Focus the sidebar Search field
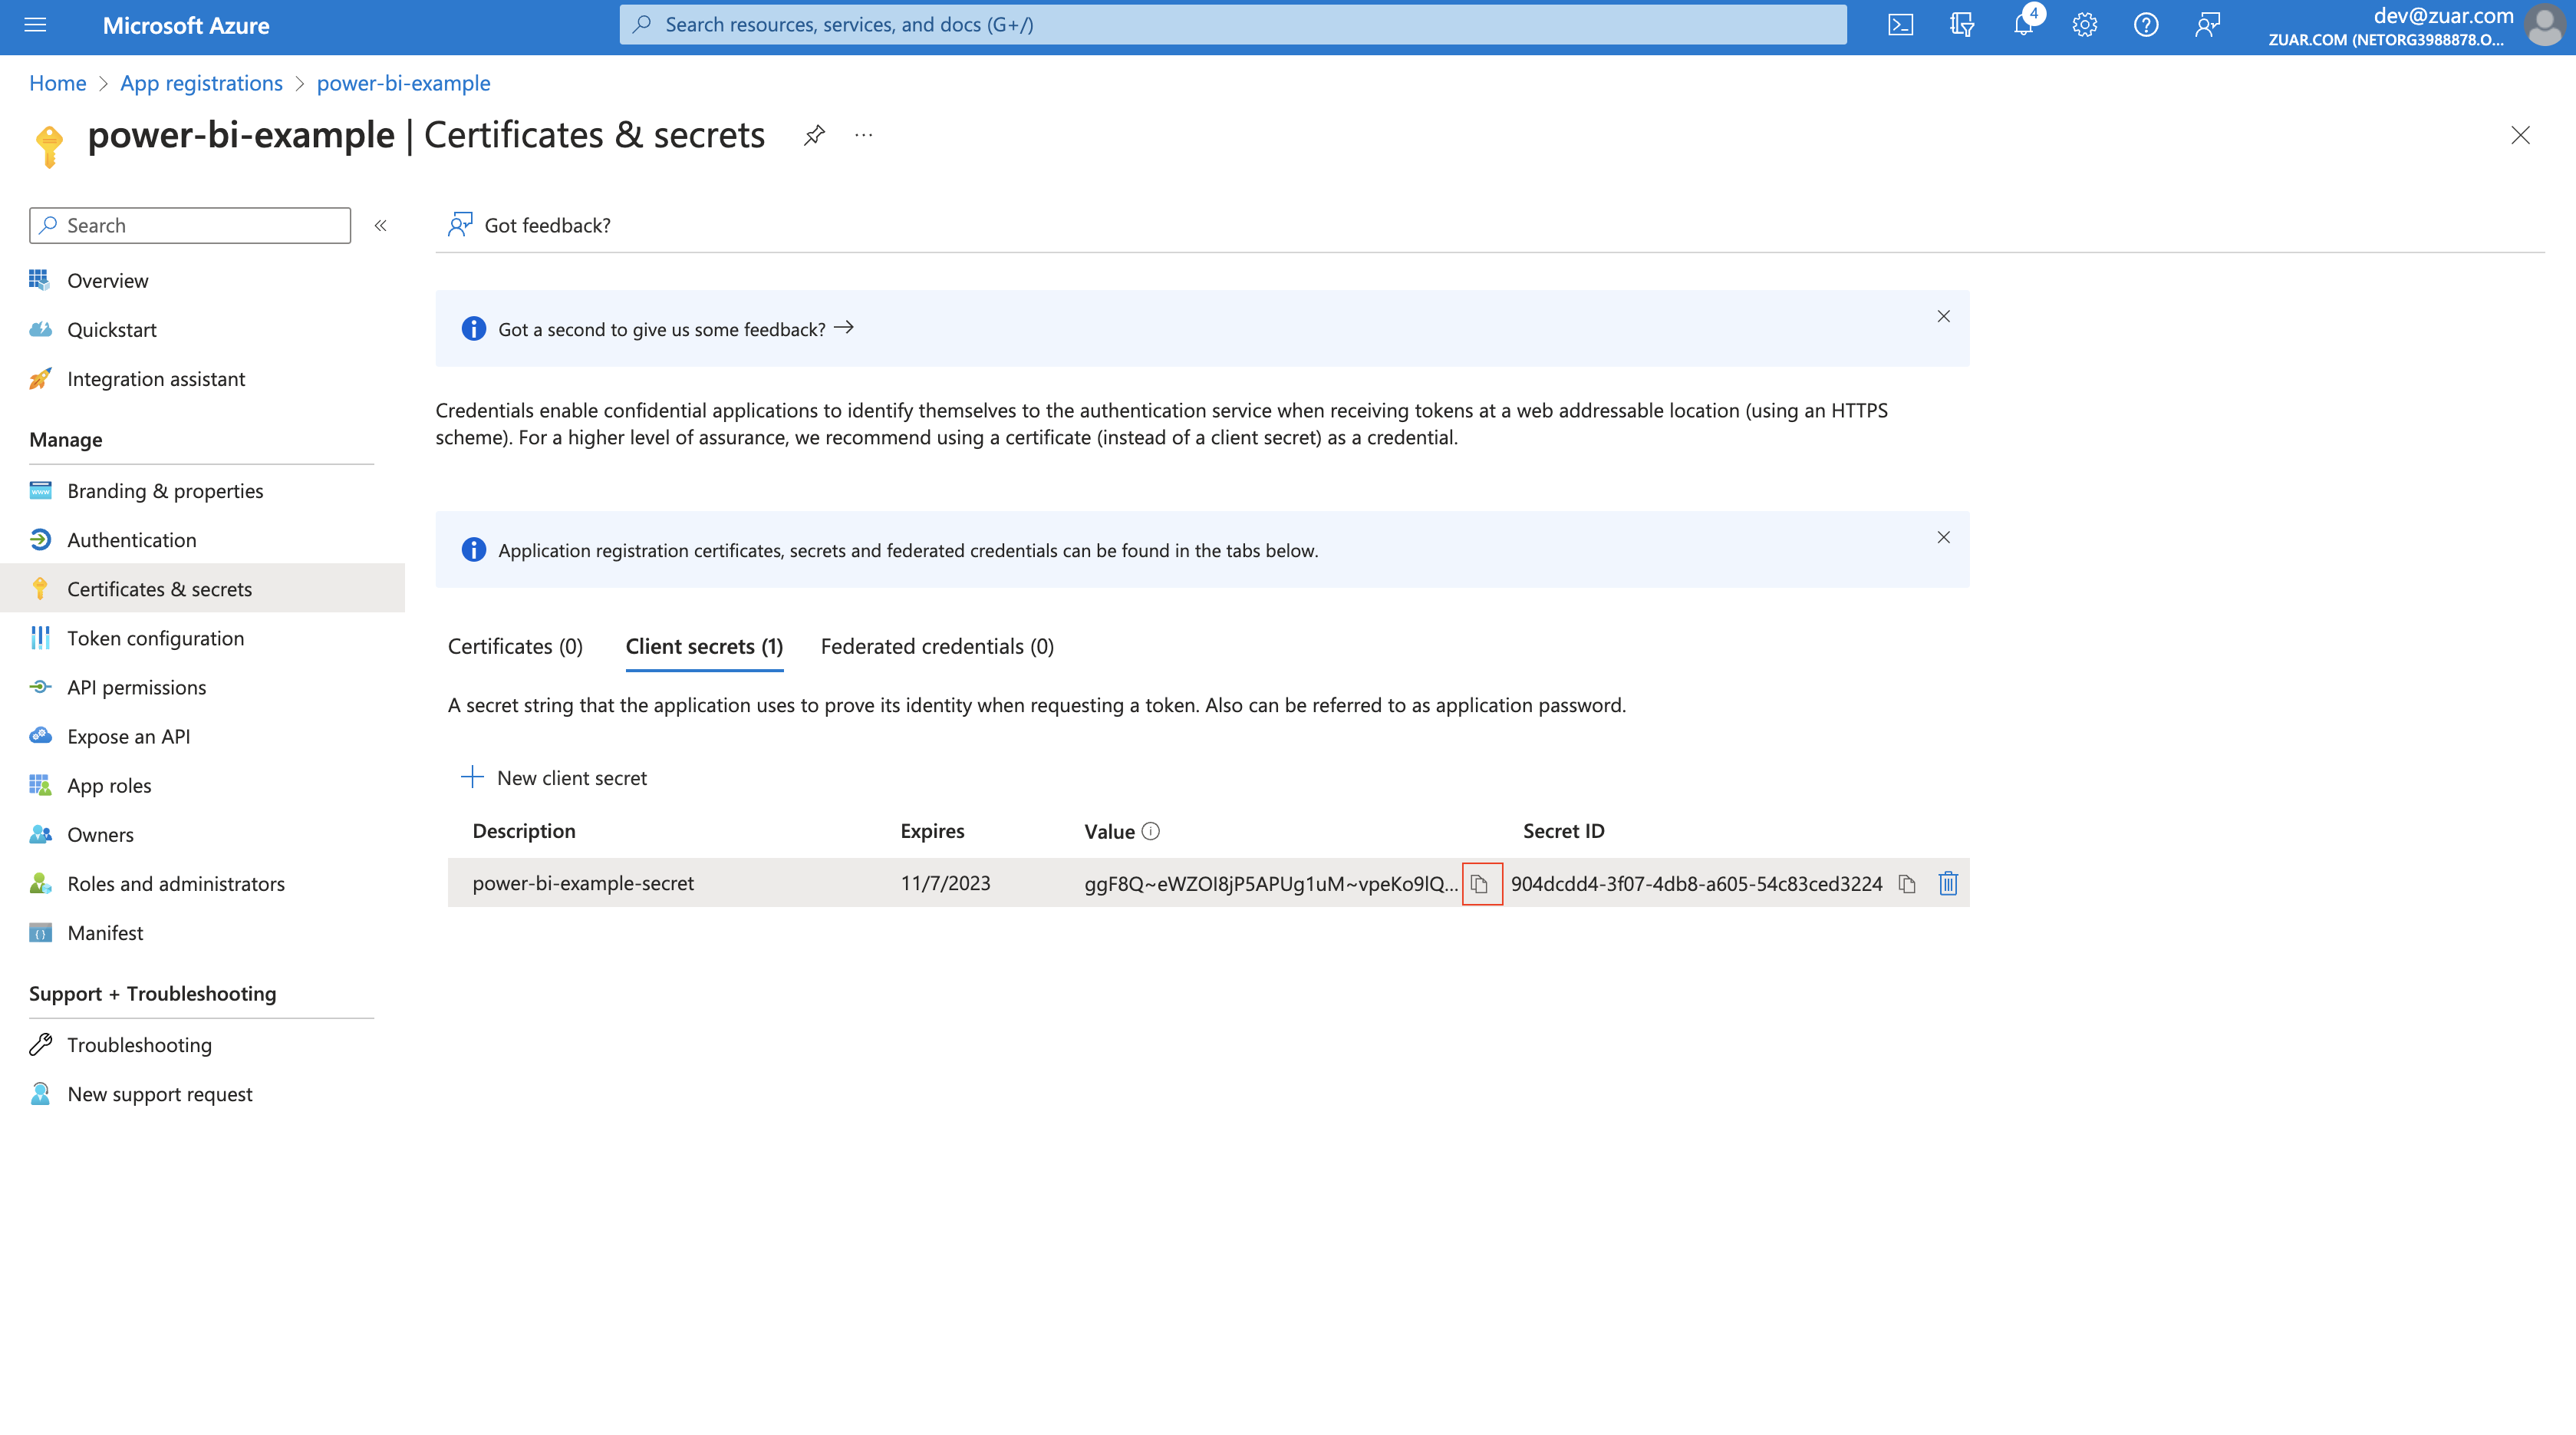 coord(190,225)
